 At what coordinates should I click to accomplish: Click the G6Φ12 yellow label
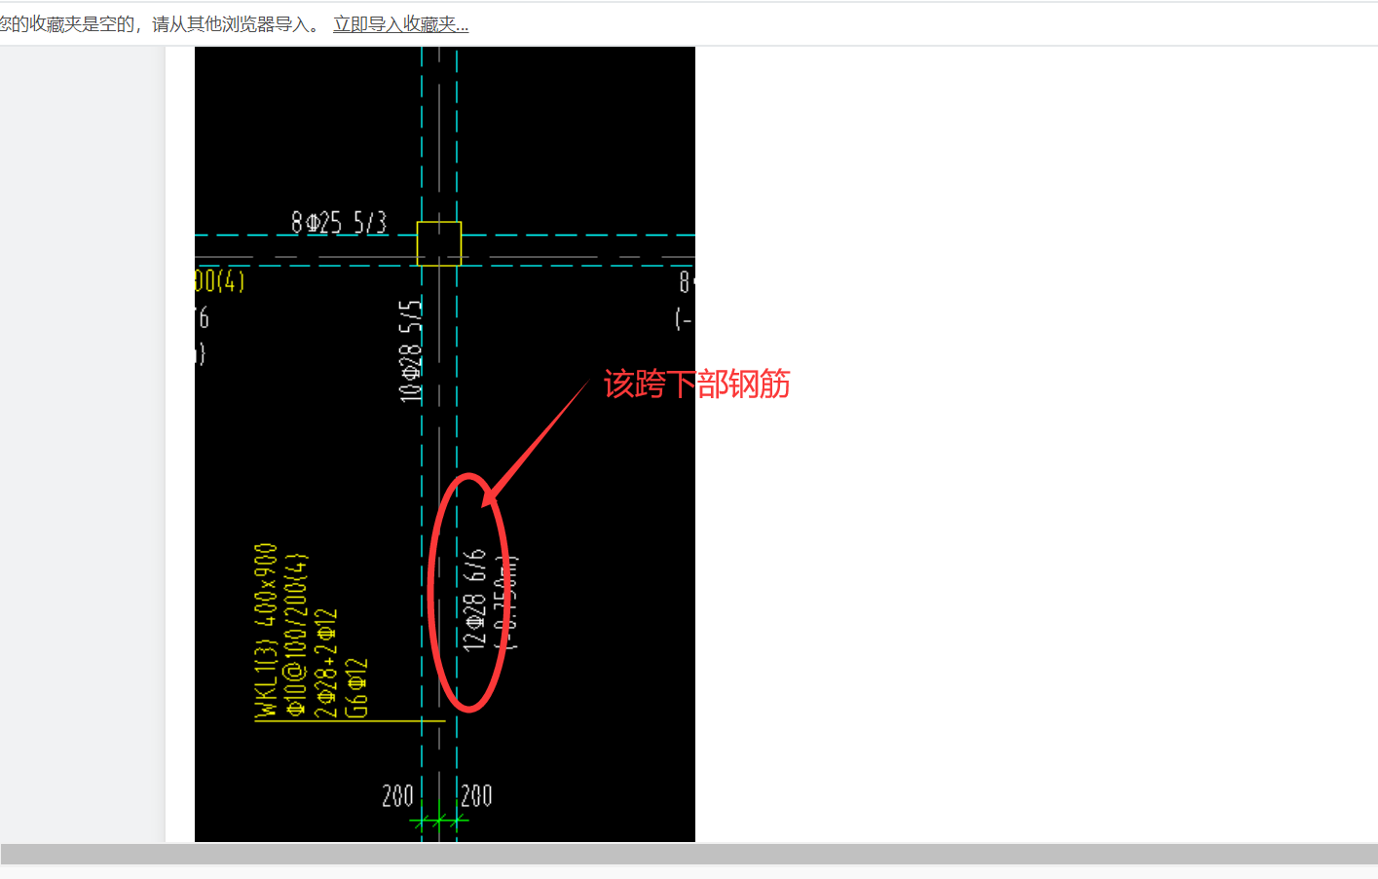point(357,688)
